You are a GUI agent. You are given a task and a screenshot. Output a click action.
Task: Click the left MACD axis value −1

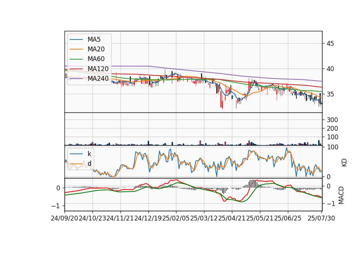click(56, 206)
